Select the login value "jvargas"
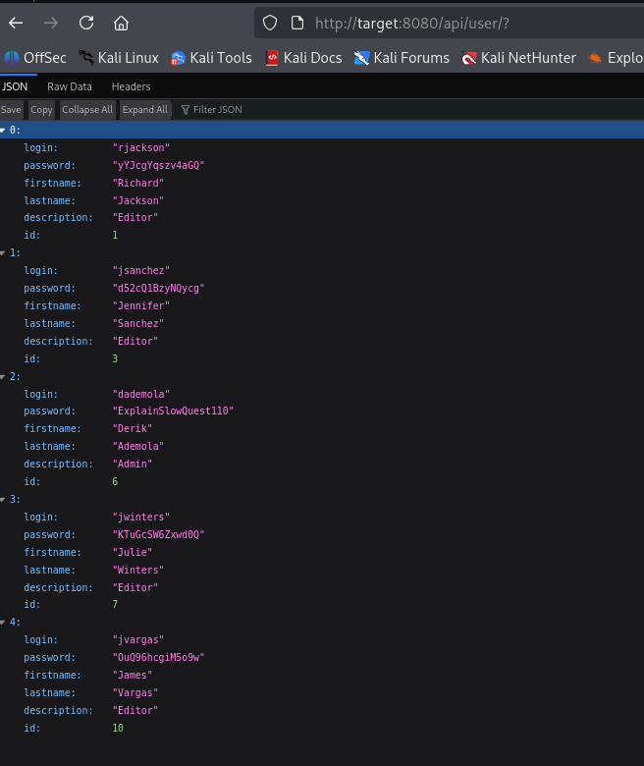This screenshot has height=766, width=644. (138, 639)
